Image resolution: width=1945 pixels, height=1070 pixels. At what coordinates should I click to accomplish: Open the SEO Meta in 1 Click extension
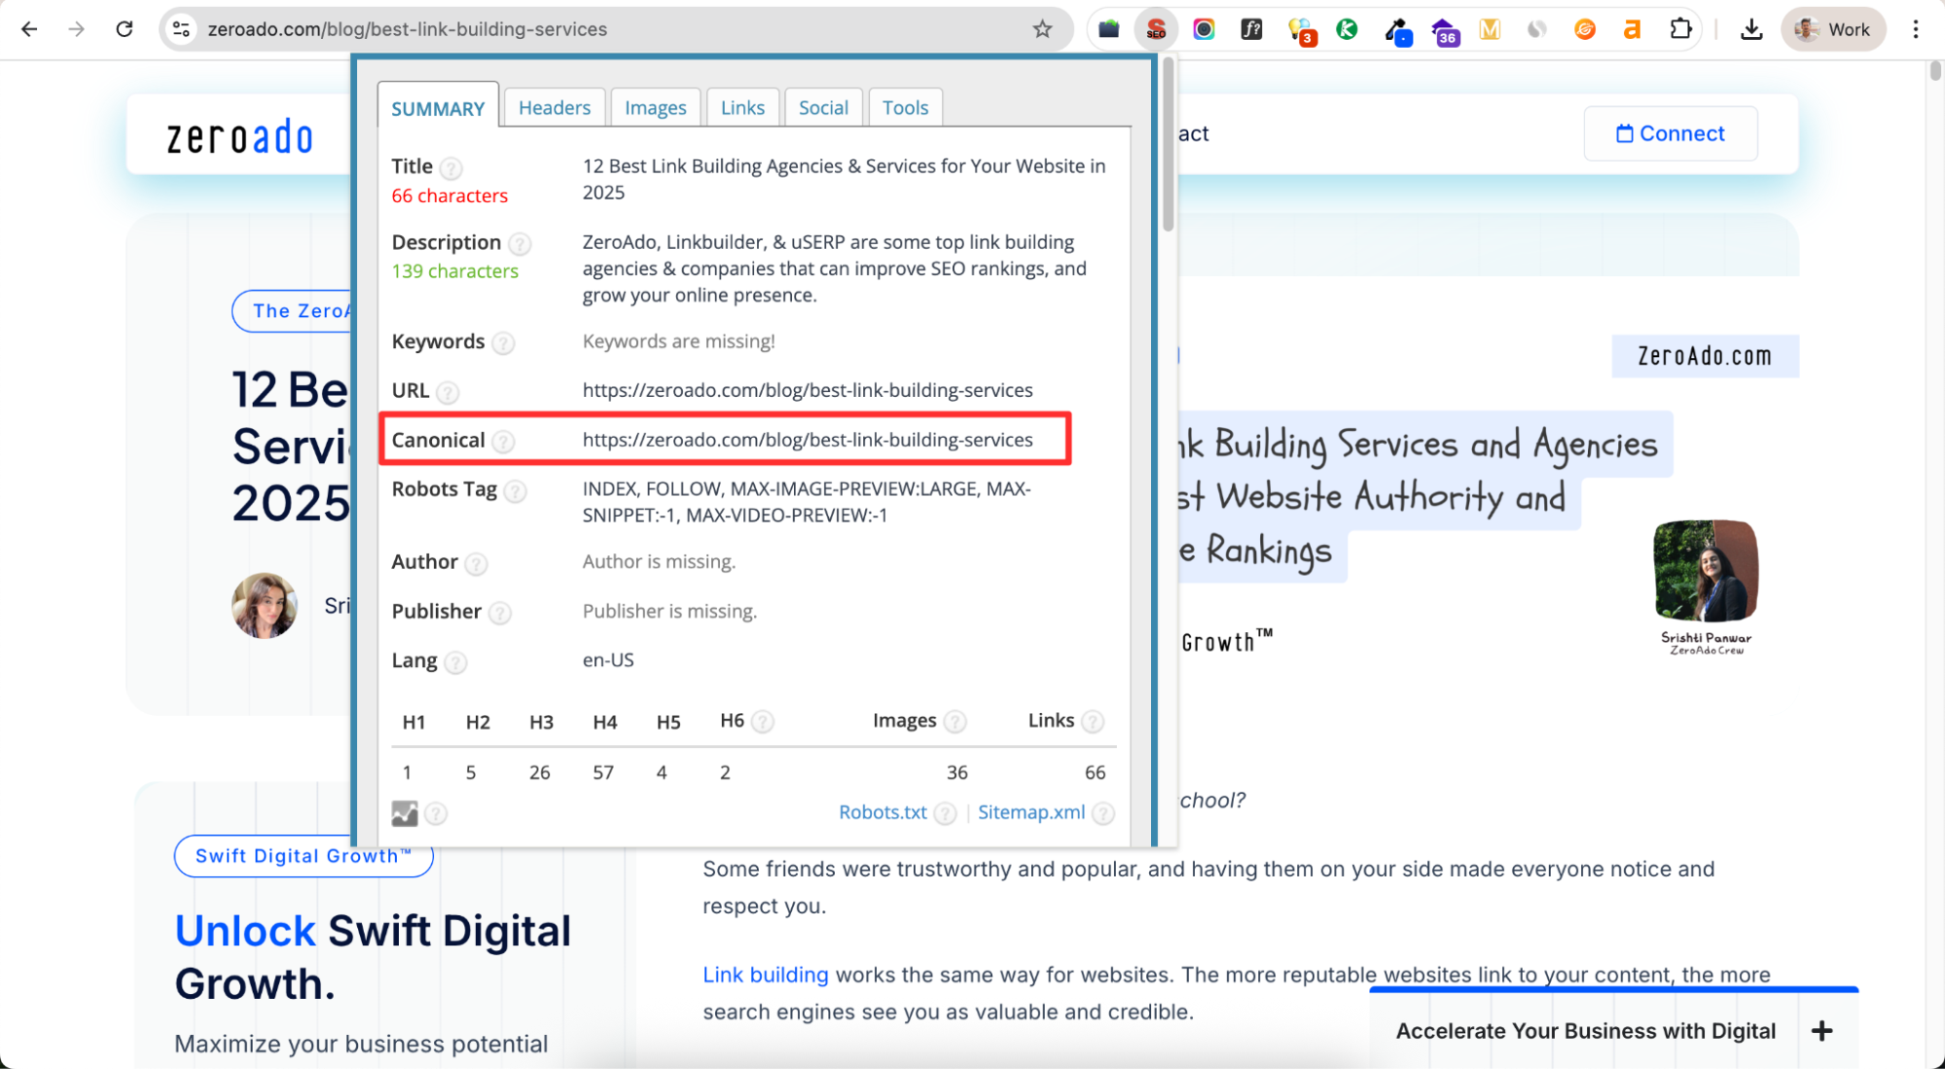pos(1156,29)
